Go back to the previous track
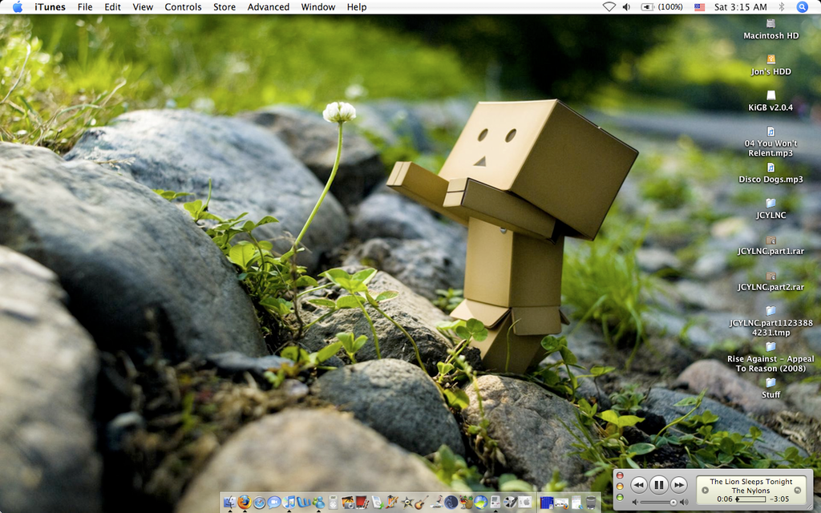The width and height of the screenshot is (821, 513). tap(639, 485)
